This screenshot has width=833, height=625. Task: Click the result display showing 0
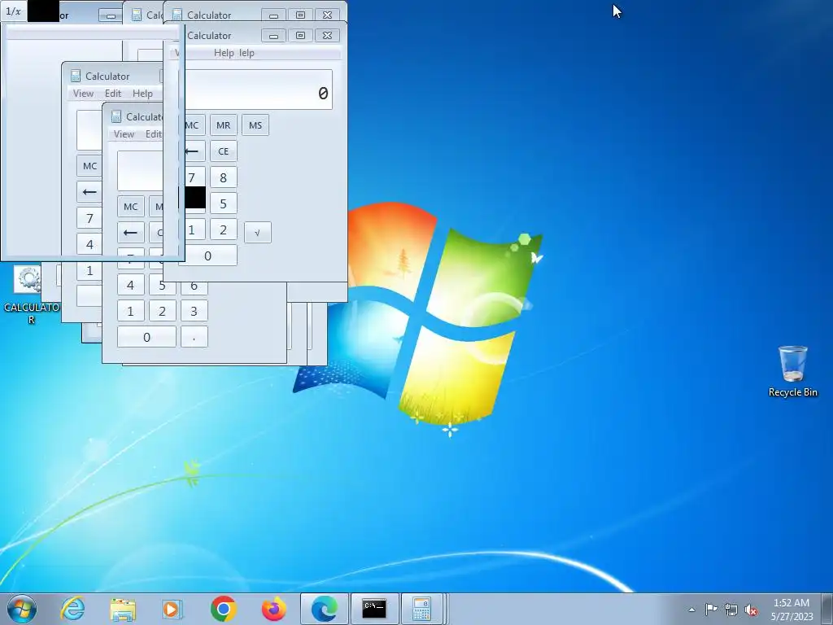coord(258,90)
